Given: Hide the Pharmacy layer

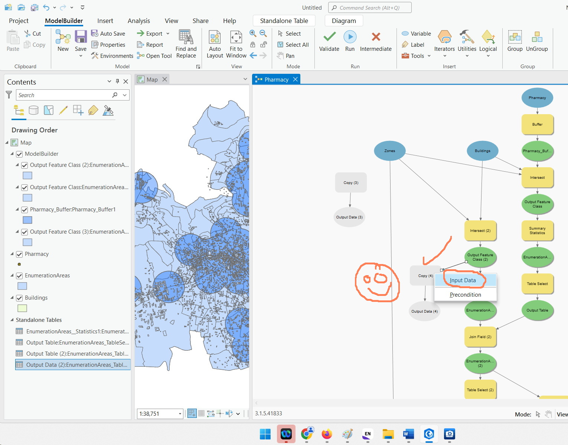Looking at the screenshot, I should click(19, 254).
